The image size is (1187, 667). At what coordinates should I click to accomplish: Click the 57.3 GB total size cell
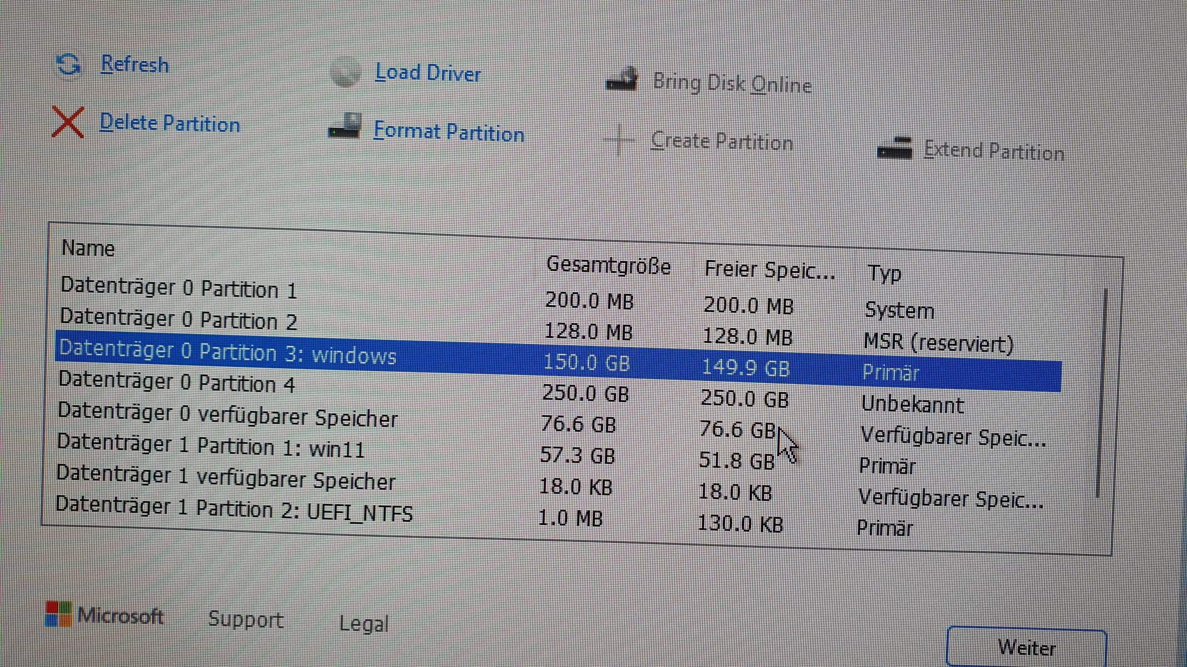tap(577, 455)
